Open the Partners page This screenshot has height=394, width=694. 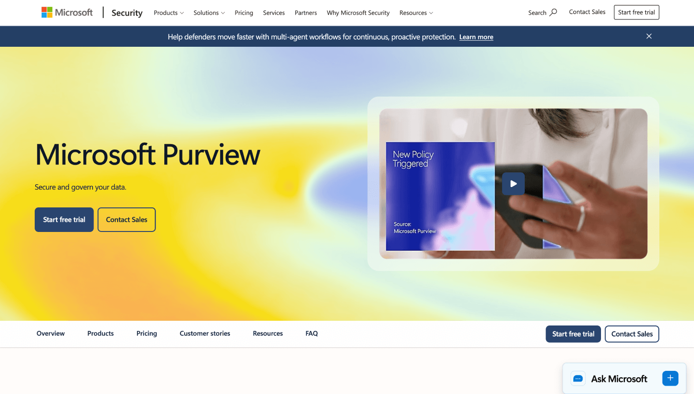pyautogui.click(x=306, y=13)
